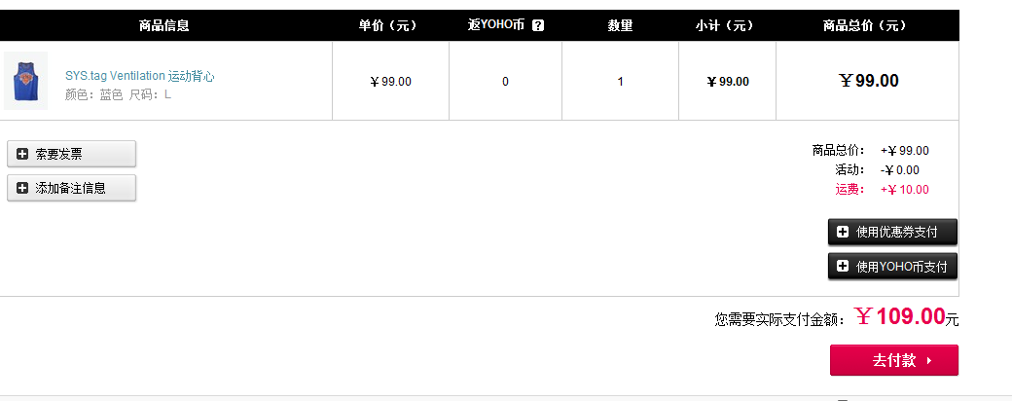The height and width of the screenshot is (401, 1012).
Task: Open the blue jersey product thumbnail
Action: [x=26, y=81]
